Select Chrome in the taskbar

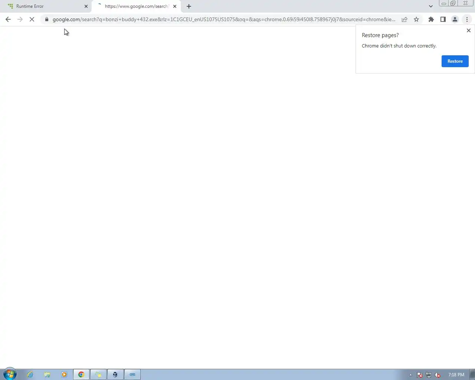point(81,374)
